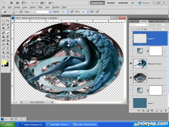The image size is (169, 127).
Task: Click the Delete layer trash icon
Action: tap(166, 111)
